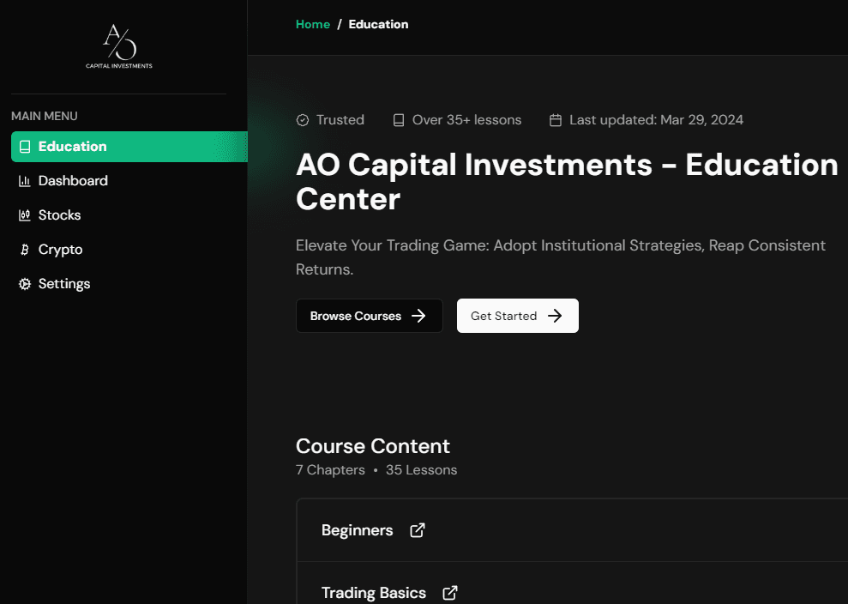
Task: Click the AO Capital Investments logo
Action: (119, 46)
